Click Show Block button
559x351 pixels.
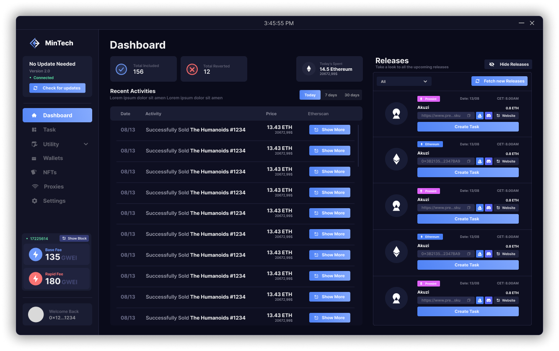(74, 238)
